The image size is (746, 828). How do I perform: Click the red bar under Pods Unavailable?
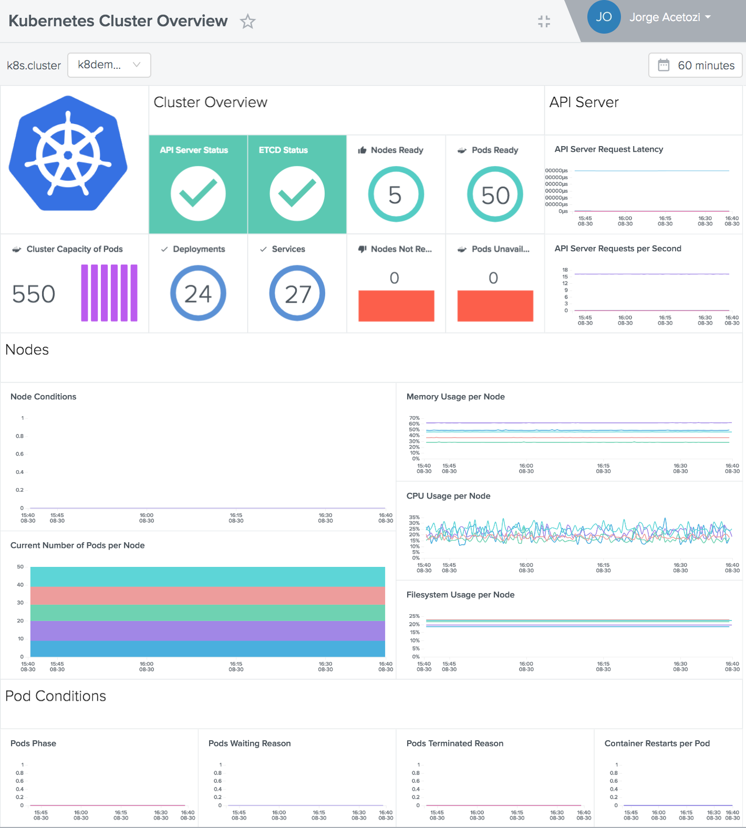click(495, 306)
